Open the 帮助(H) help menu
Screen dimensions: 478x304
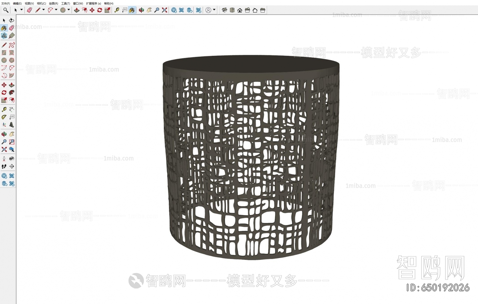coord(109,4)
